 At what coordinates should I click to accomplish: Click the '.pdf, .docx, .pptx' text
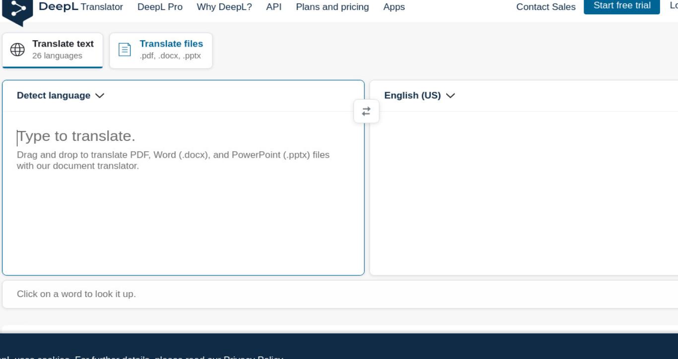point(170,56)
